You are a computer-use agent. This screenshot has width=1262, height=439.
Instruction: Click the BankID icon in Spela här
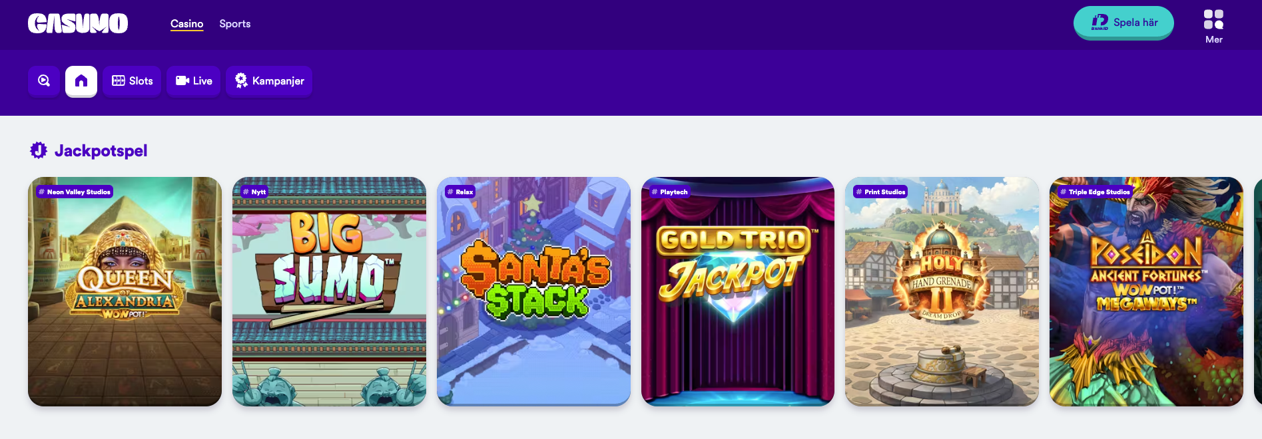[x=1100, y=23]
